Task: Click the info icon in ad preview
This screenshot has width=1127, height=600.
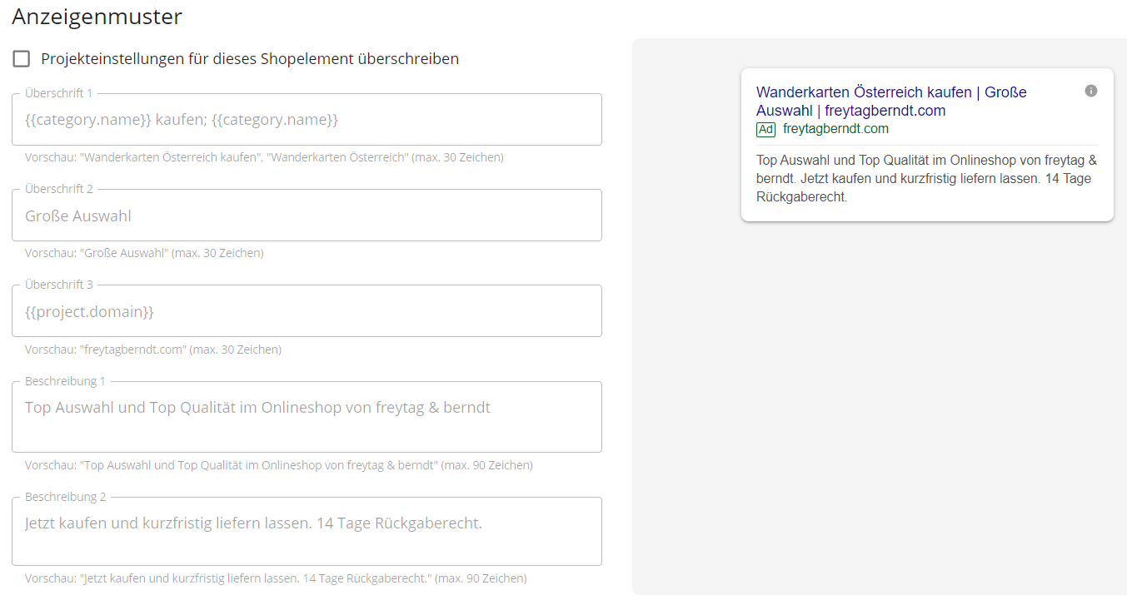Action: (1091, 91)
